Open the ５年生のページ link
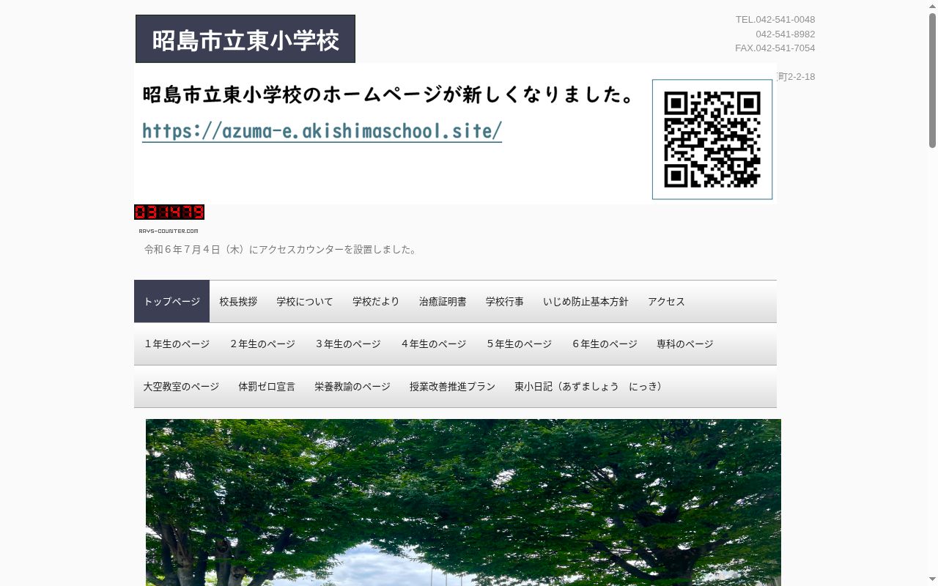Screen dimensions: 938x586 point(519,344)
